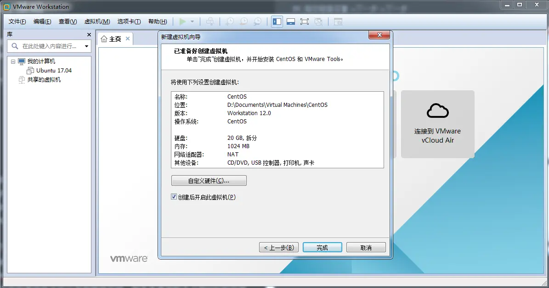Click the revert to snapshot toolbar icon
The image size is (549, 288).
tap(243, 22)
